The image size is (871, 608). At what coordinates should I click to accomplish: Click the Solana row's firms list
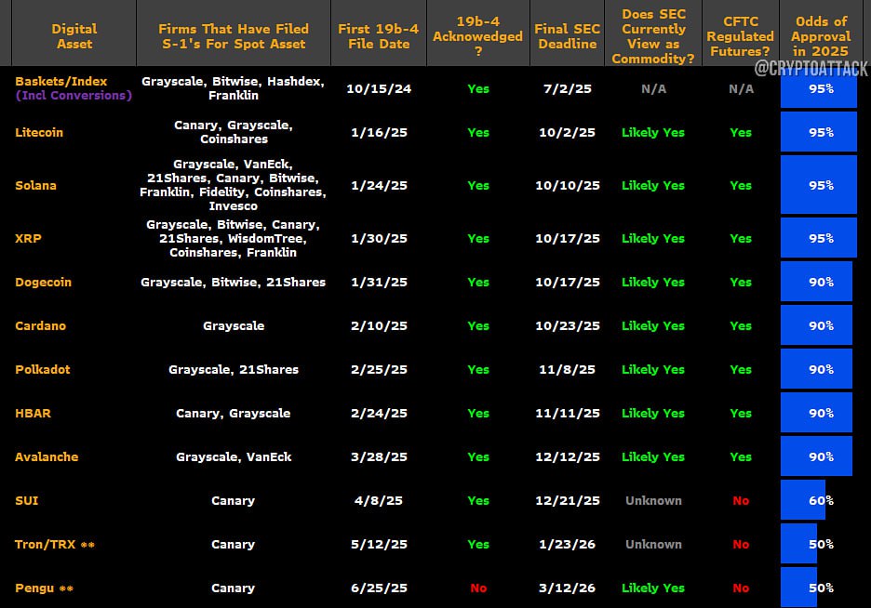(x=234, y=185)
